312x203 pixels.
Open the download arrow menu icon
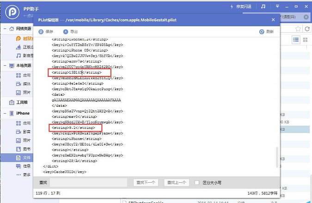tap(277, 6)
